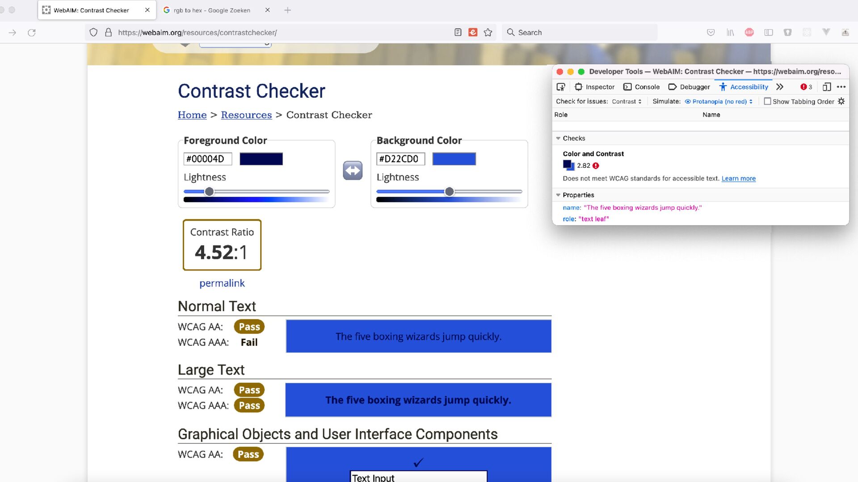Open the Simulate Protanopia (no red) dropdown
858x482 pixels.
719,102
